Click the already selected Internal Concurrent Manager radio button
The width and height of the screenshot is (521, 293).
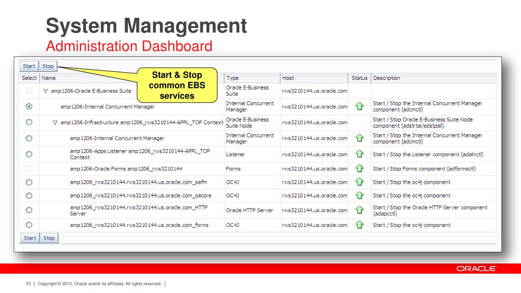[x=29, y=106]
